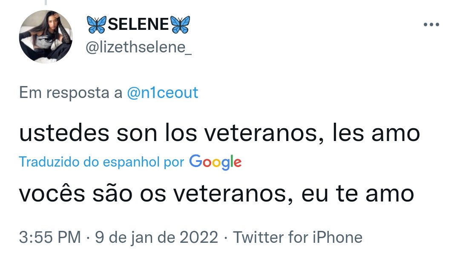The height and width of the screenshot is (259, 460).
Task: Click the thread connector line above avatar
Action: coord(46,3)
